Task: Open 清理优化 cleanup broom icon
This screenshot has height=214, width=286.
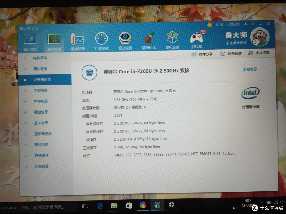Action: [x=149, y=41]
